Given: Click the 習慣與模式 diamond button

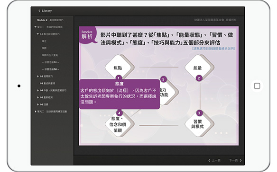Looking at the screenshot, I should [x=198, y=124].
